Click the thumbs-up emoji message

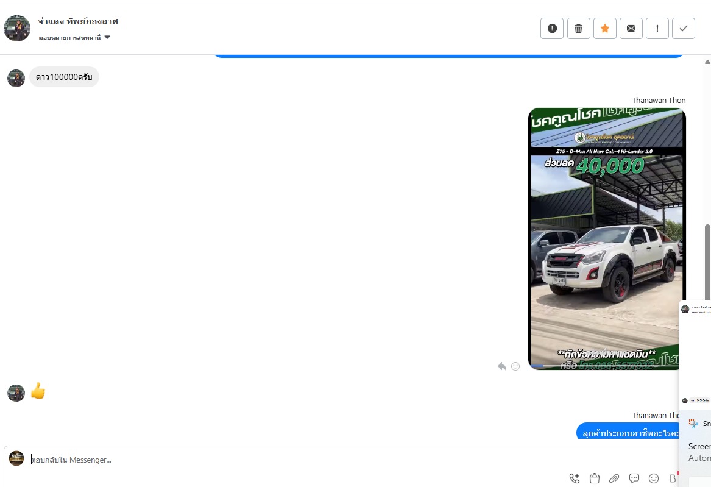(38, 391)
